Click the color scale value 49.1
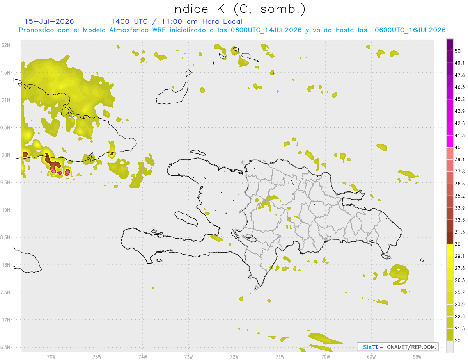Image resolution: width=468 pixels, height=362 pixels. click(x=460, y=63)
